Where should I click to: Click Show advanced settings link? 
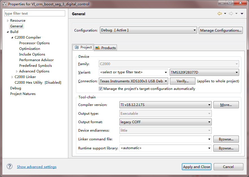tap(37, 167)
